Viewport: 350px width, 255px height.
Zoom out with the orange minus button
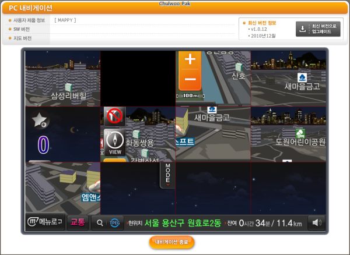(190, 79)
